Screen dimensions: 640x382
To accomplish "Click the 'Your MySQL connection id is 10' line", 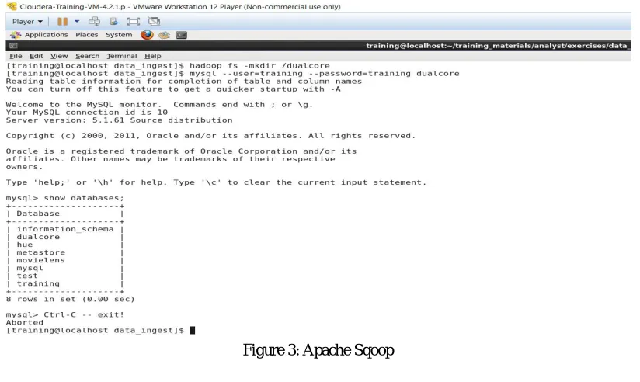I will pyautogui.click(x=86, y=113).
